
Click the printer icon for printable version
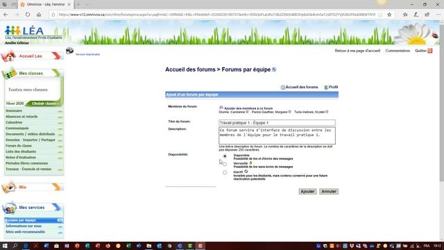(x=69, y=51)
